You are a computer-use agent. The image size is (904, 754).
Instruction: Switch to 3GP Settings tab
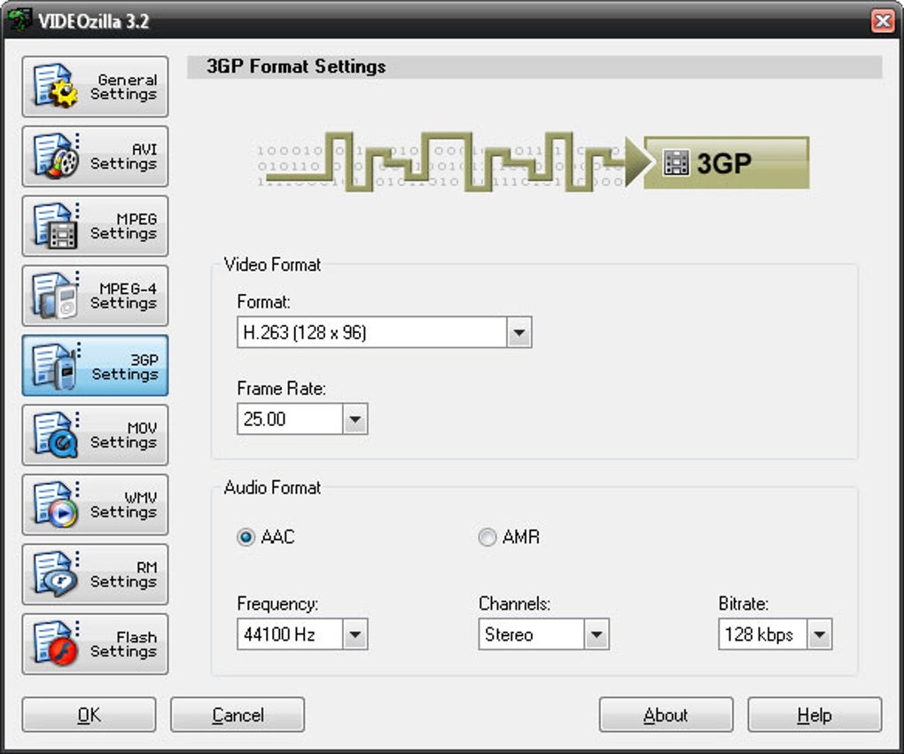click(x=95, y=366)
